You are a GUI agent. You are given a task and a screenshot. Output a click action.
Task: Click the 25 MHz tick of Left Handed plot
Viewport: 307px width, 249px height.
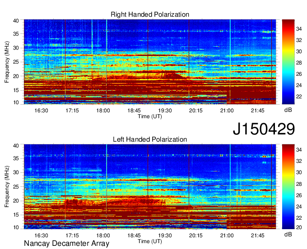tap(16, 187)
